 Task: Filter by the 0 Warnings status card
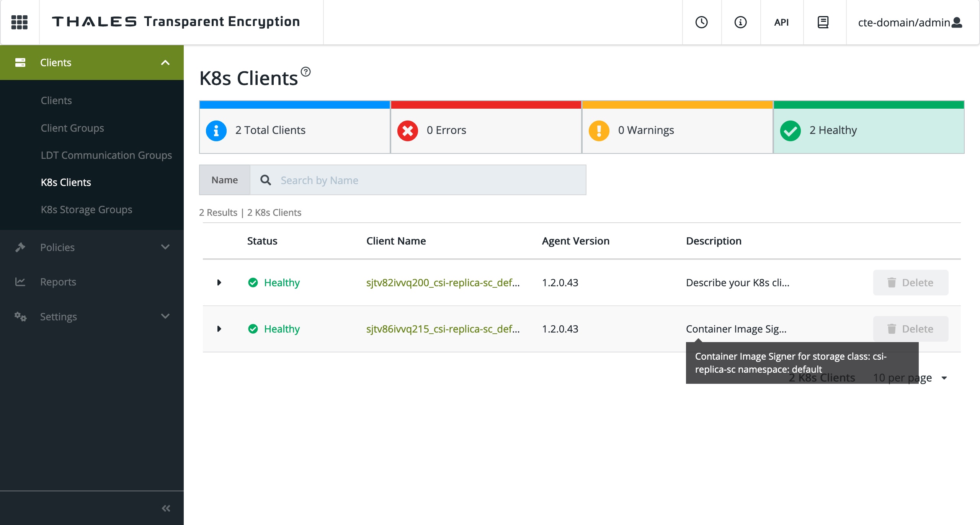point(677,130)
